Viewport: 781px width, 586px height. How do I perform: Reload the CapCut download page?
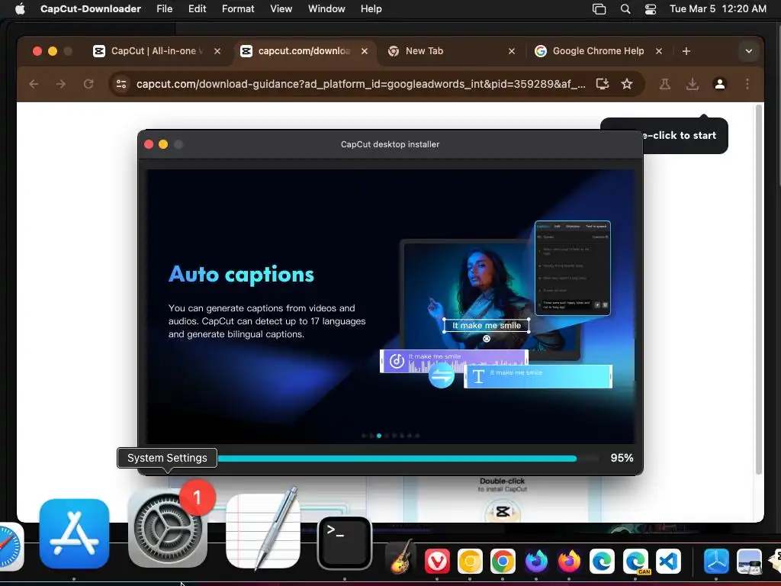pos(88,84)
